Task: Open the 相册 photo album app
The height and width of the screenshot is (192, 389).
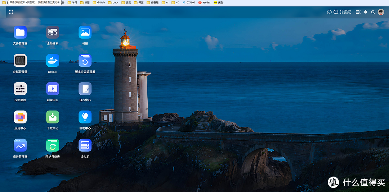Action: [x=85, y=32]
